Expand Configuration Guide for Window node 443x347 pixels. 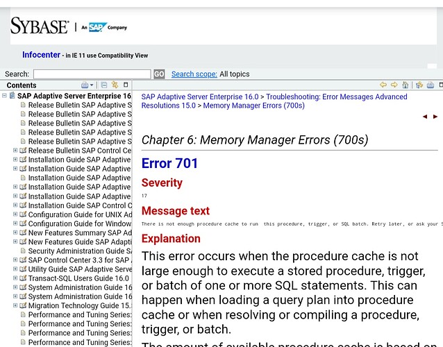(x=15, y=223)
